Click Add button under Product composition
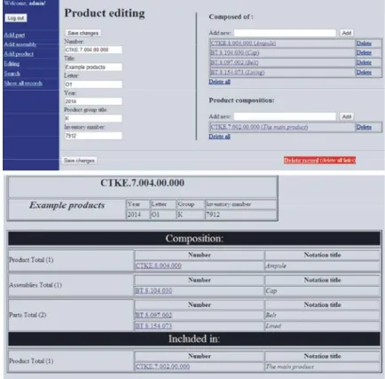The height and width of the screenshot is (379, 385). coord(347,116)
